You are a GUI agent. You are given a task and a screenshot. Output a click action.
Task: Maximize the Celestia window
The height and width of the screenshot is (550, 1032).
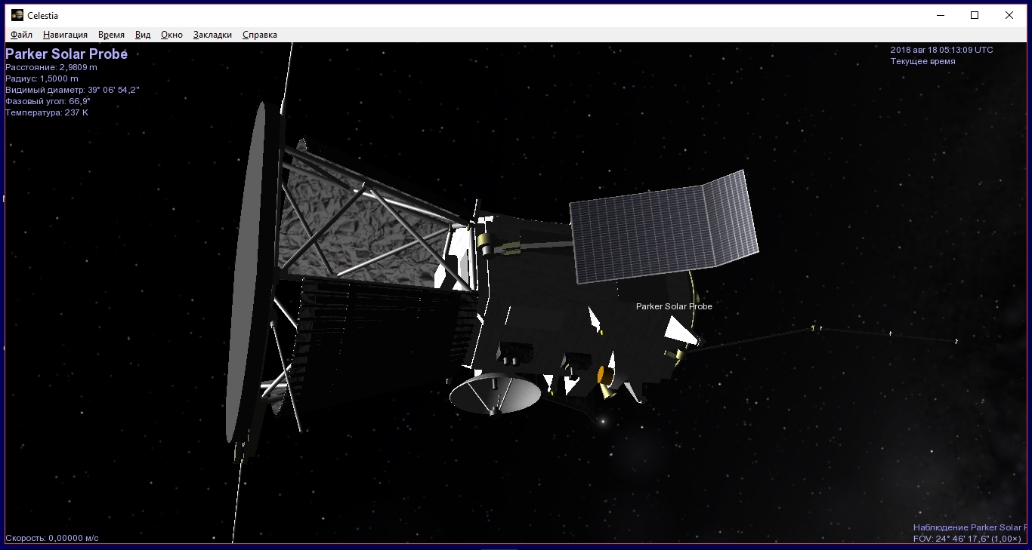point(975,15)
